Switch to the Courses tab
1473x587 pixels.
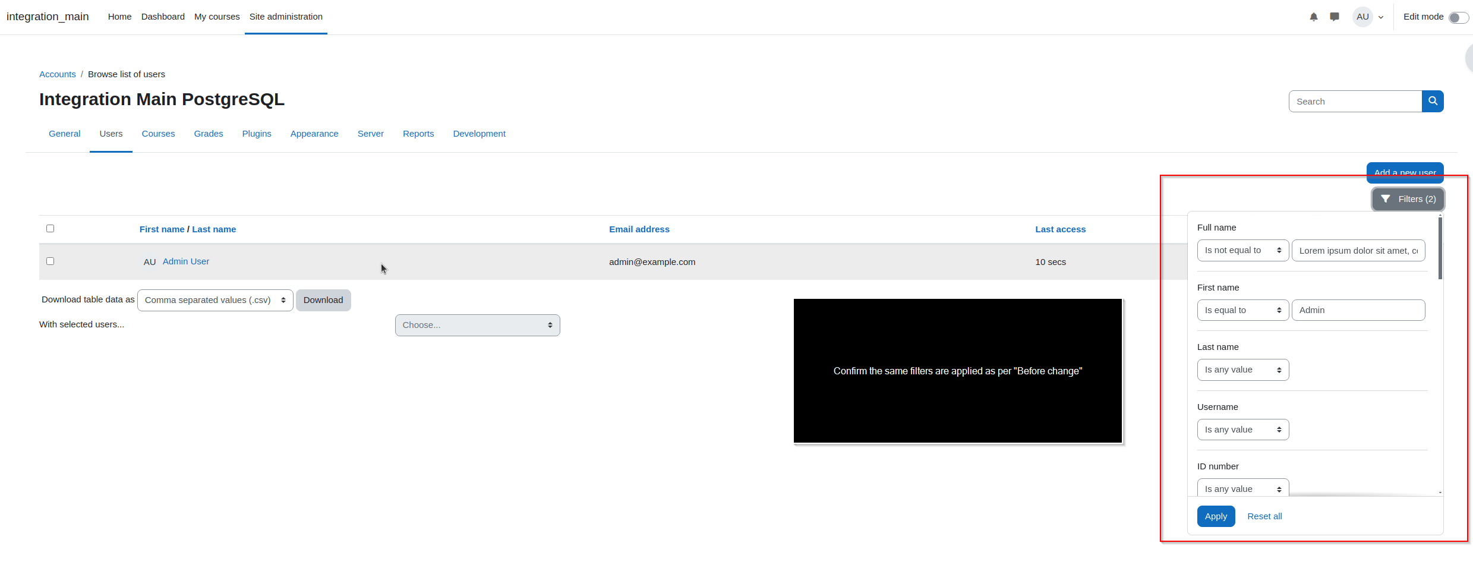tap(158, 134)
